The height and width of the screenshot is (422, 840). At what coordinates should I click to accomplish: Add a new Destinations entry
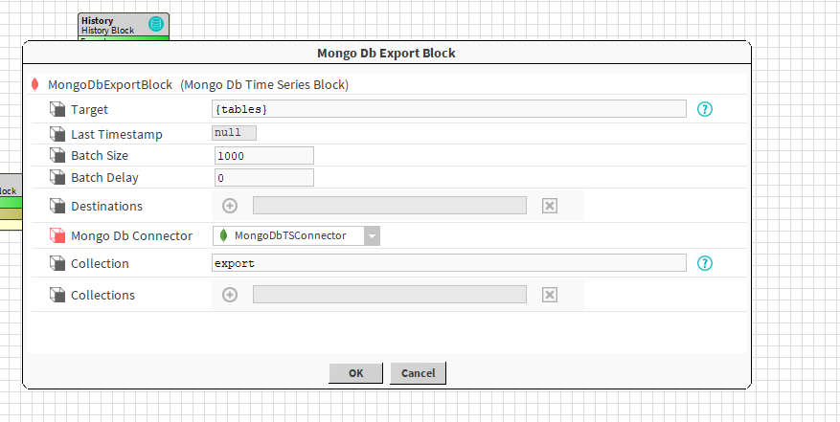[229, 206]
